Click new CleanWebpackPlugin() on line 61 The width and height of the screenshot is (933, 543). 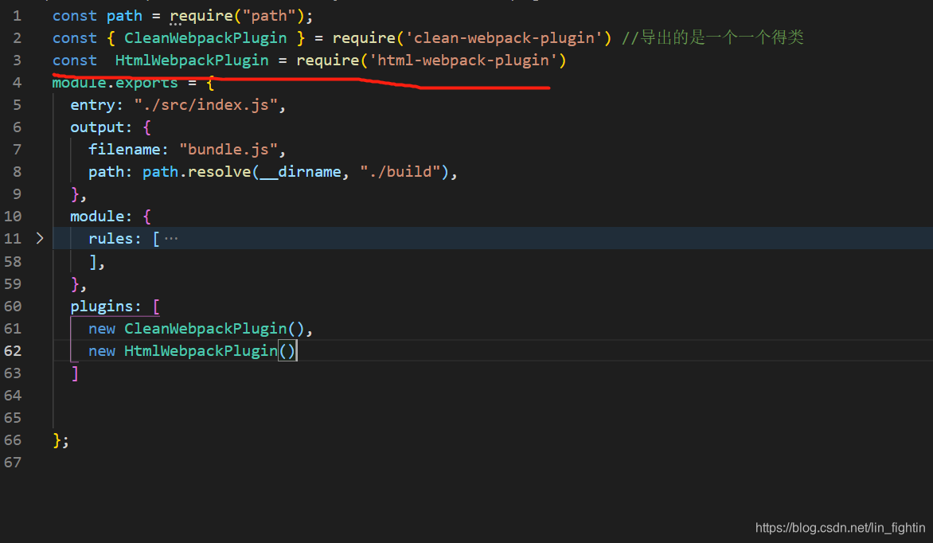coord(197,329)
